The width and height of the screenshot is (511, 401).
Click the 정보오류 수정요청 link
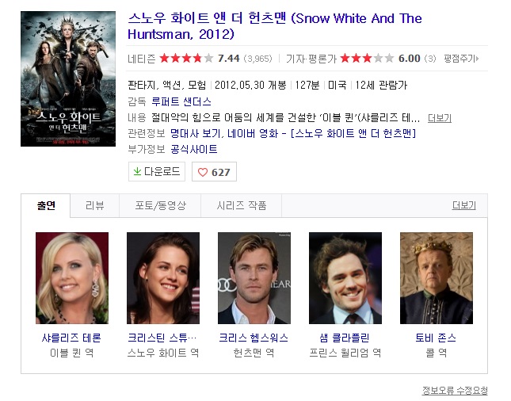click(455, 390)
